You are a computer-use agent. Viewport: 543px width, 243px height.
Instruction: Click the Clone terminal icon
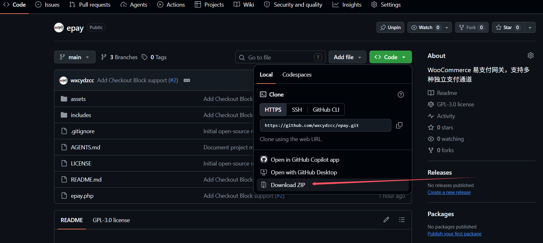tap(263, 94)
